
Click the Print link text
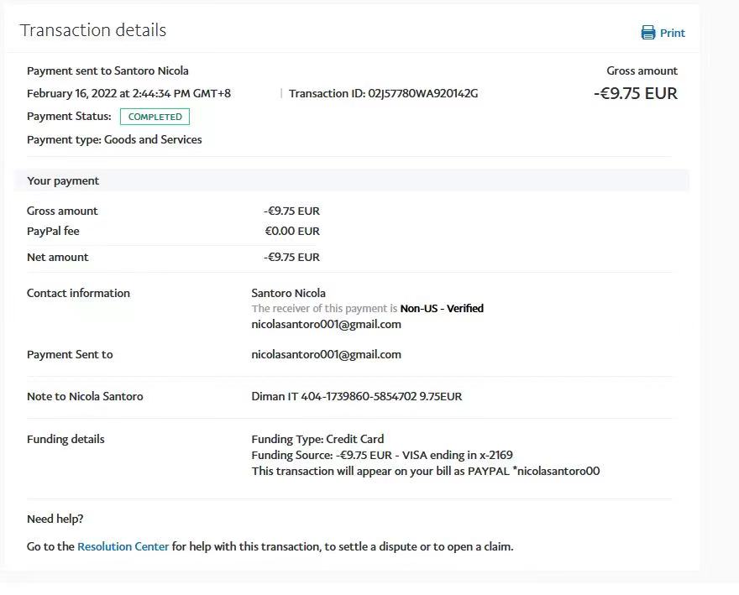pyautogui.click(x=672, y=34)
